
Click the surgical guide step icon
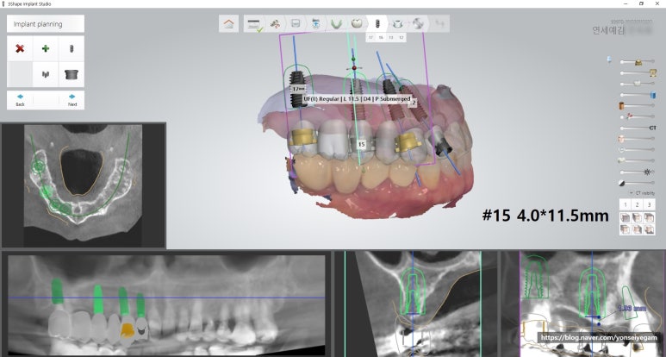(x=397, y=24)
